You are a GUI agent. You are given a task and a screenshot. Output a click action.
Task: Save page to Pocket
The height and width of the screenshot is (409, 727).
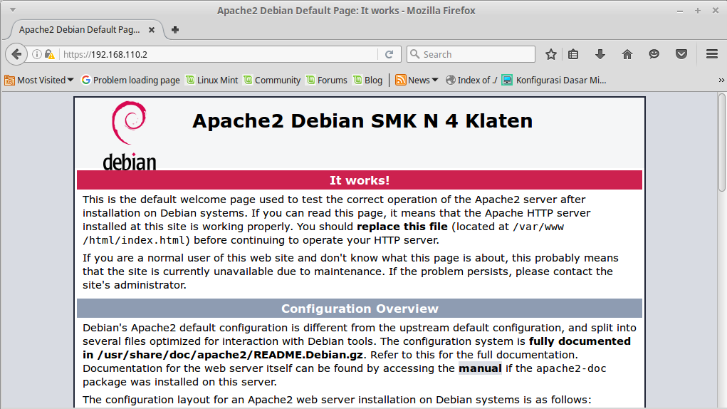click(x=681, y=54)
